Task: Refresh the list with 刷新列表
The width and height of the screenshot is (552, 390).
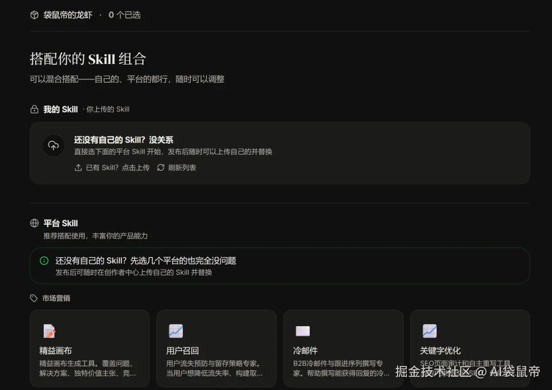Action: [x=177, y=168]
